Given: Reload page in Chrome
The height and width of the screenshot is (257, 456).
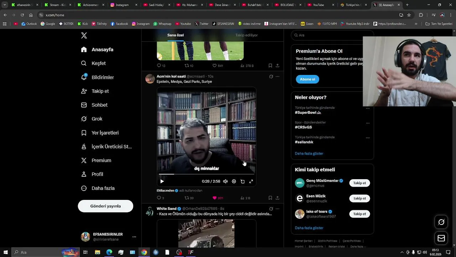Looking at the screenshot, I should [x=22, y=15].
